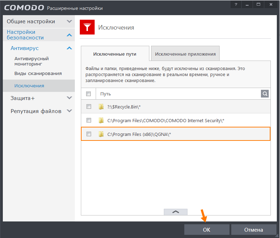Image resolution: width=280 pixels, height=238 pixels.
Task: Open Виды сканирования settings
Action: pyautogui.click(x=38, y=73)
